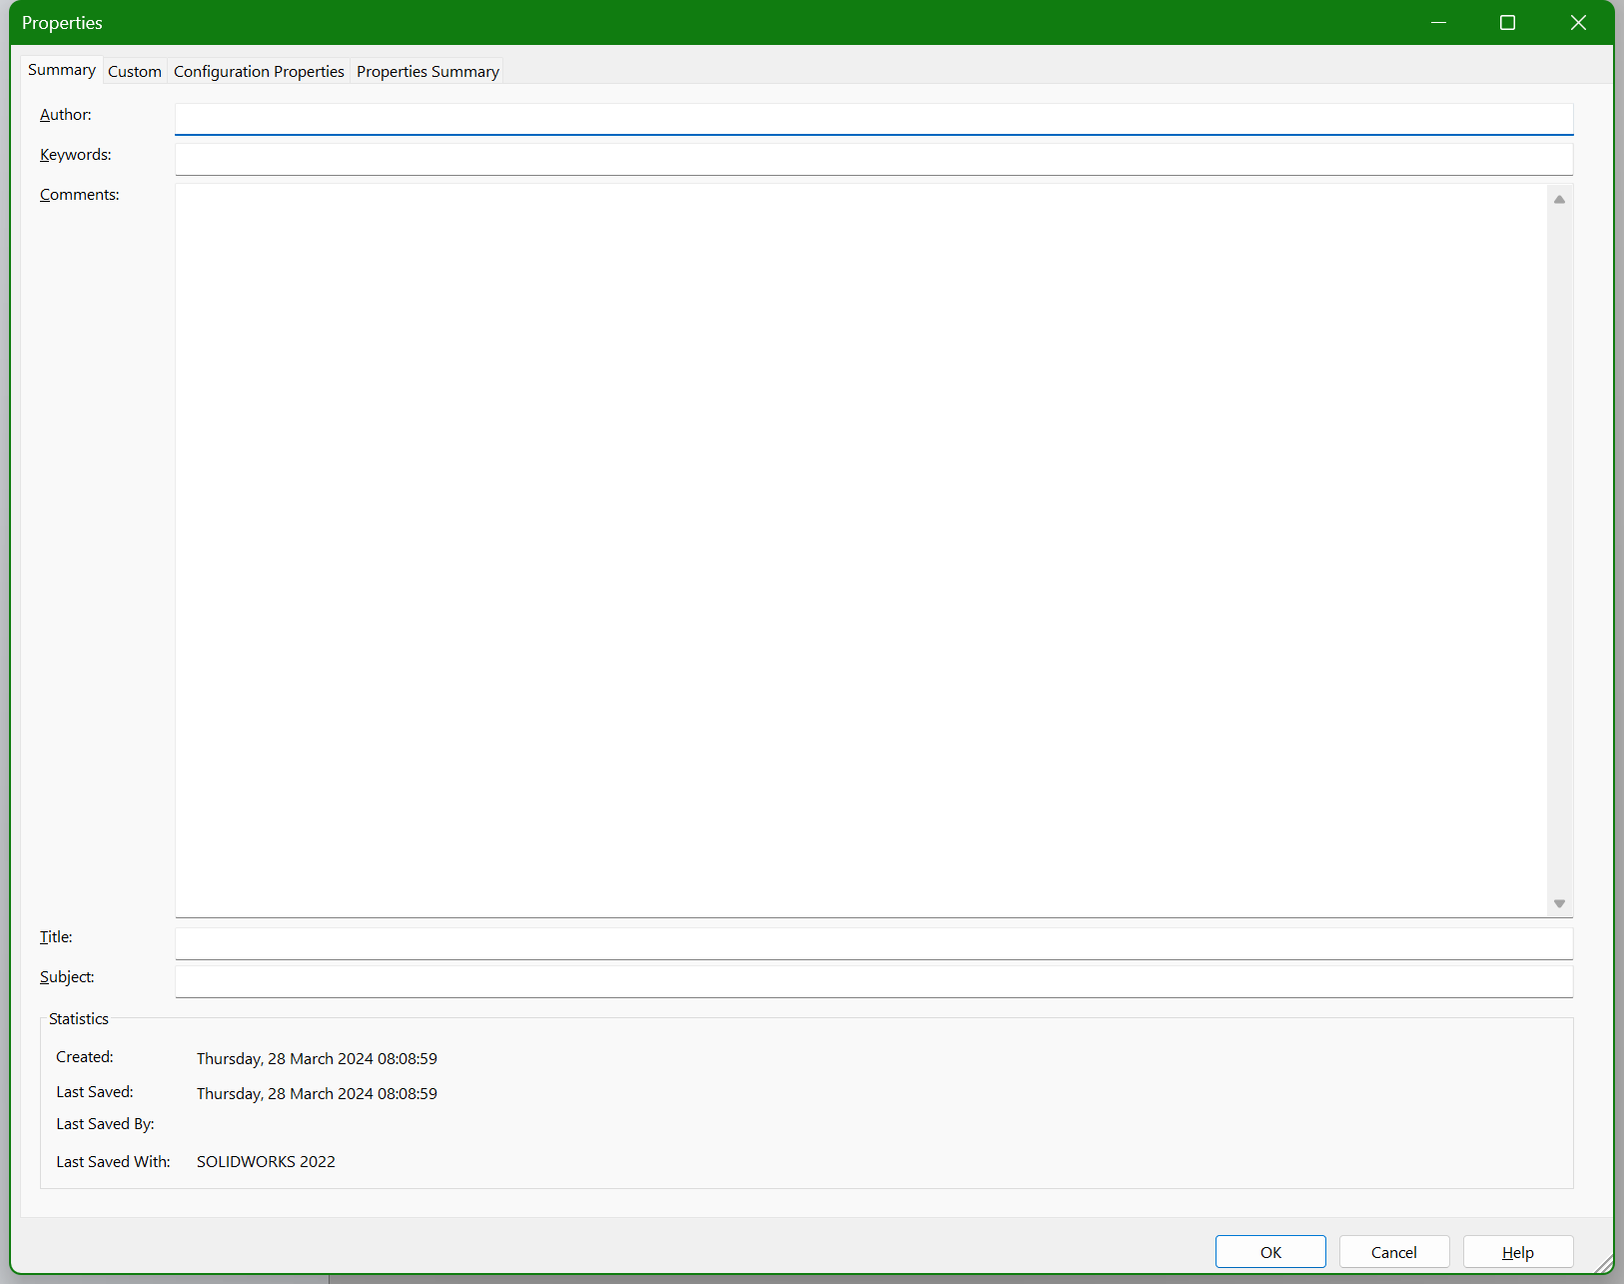1624x1284 pixels.
Task: Switch to the Summary tab
Action: (62, 70)
